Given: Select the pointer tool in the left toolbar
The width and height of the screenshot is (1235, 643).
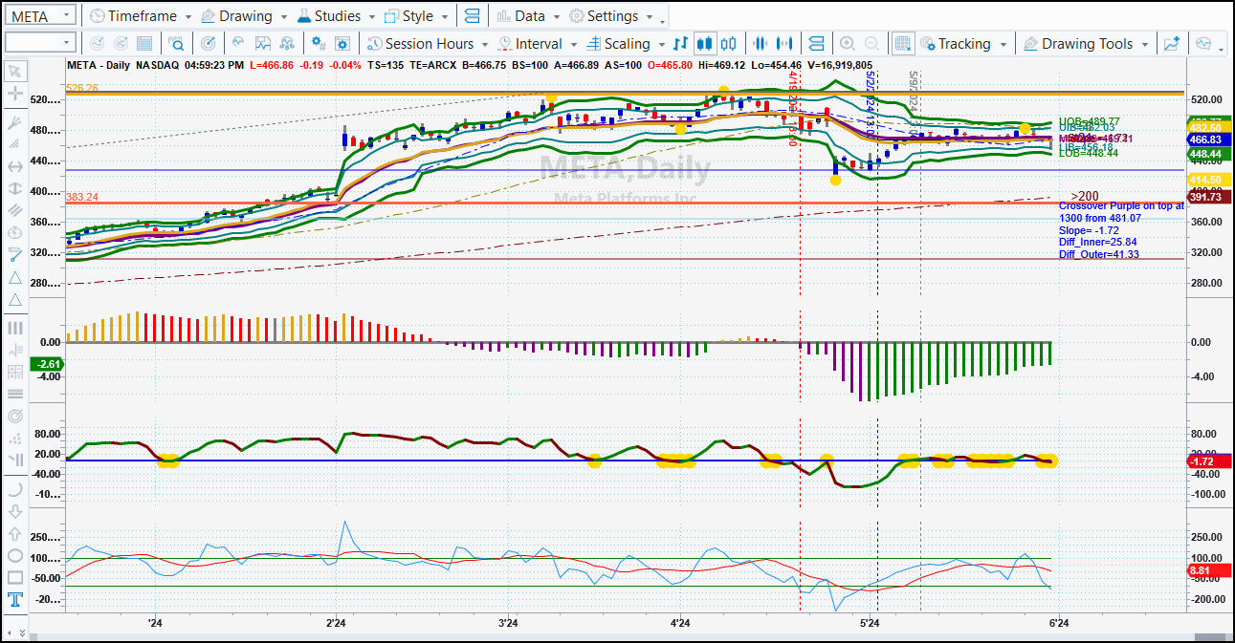Looking at the screenshot, I should [15, 71].
